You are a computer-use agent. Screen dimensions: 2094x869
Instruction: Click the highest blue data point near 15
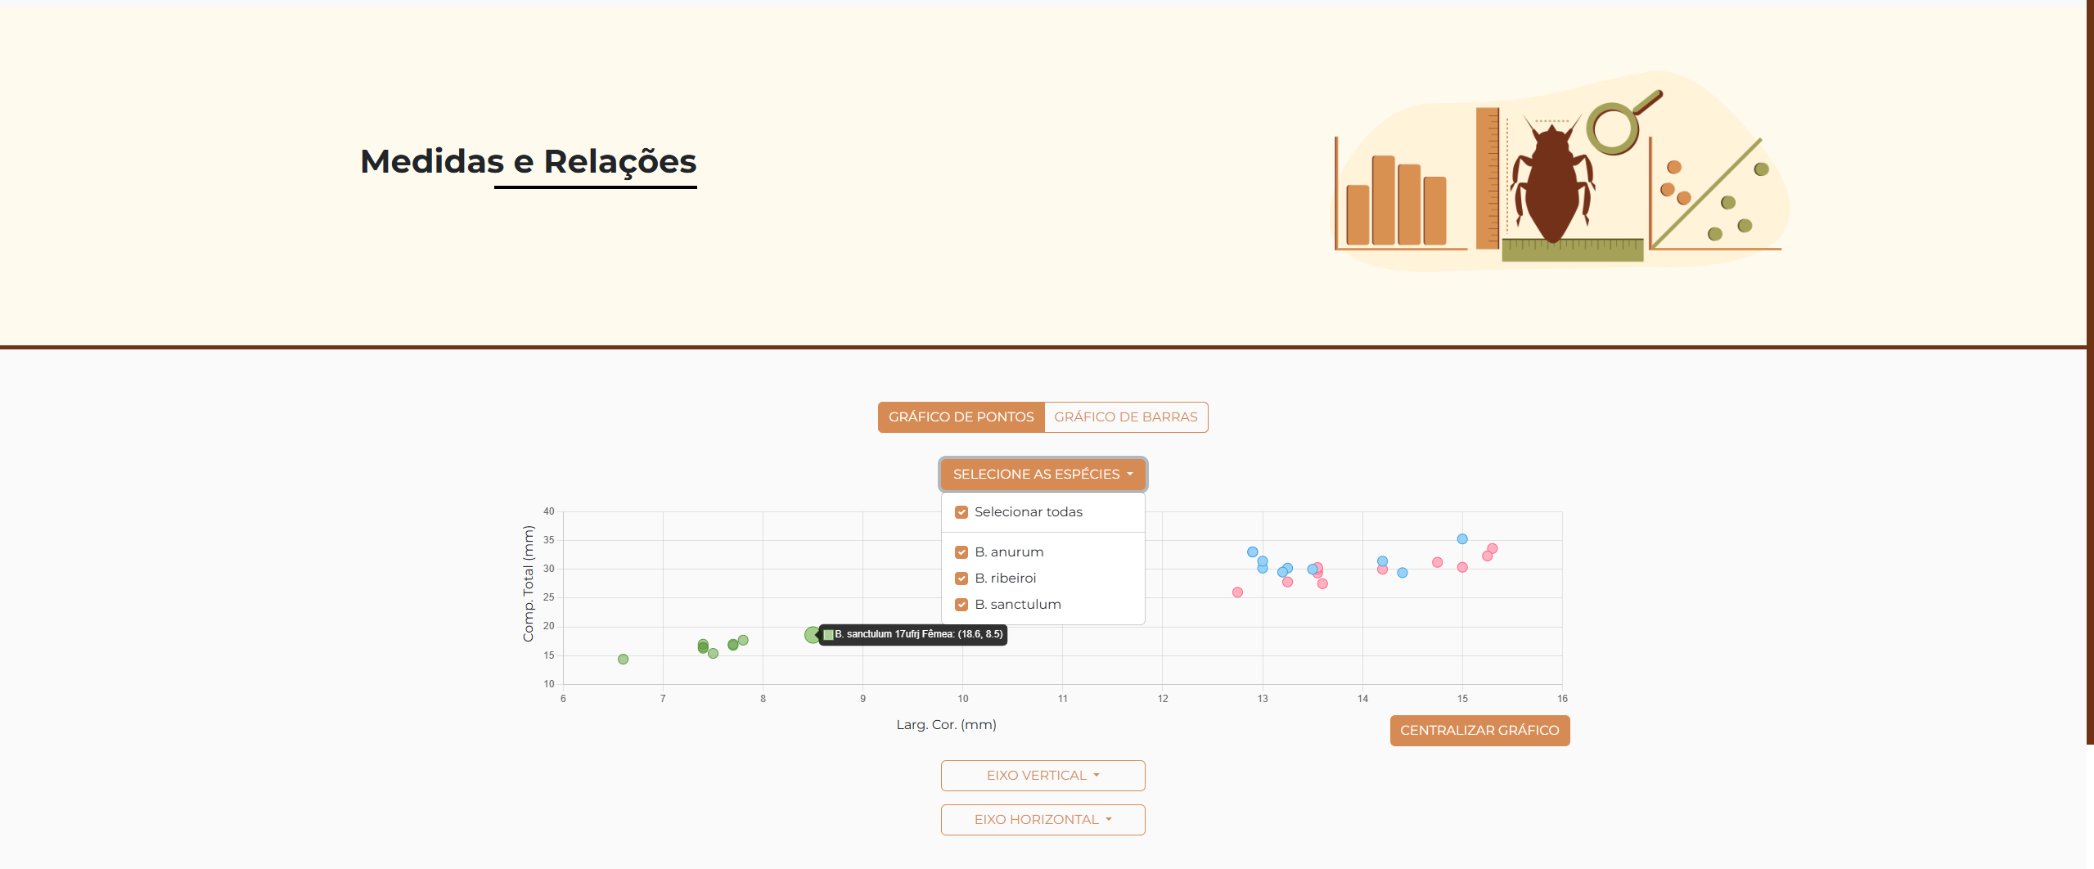[x=1462, y=539]
